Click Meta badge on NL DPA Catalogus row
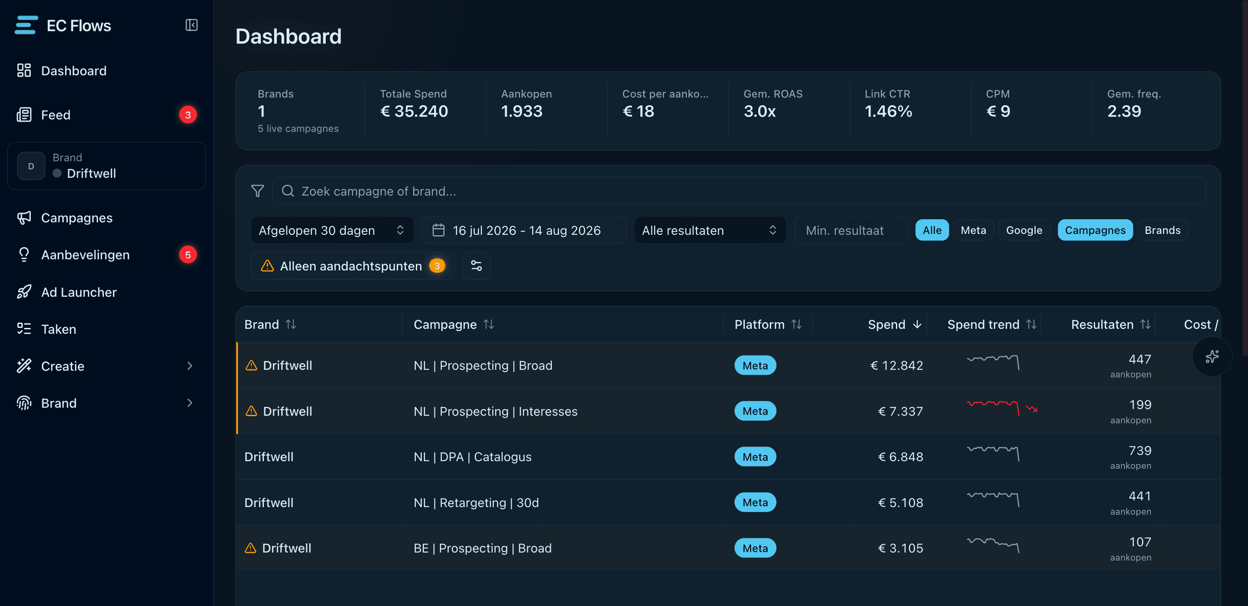Viewport: 1248px width, 606px height. pyautogui.click(x=755, y=457)
